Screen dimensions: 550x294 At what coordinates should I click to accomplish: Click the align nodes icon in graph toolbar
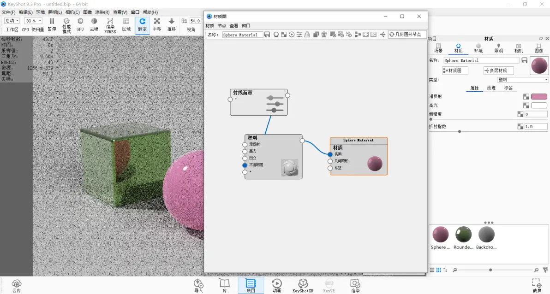pyautogui.click(x=358, y=35)
